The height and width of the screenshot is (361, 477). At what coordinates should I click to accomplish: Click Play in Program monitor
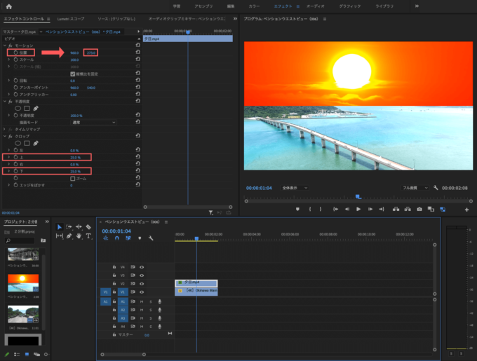click(358, 209)
